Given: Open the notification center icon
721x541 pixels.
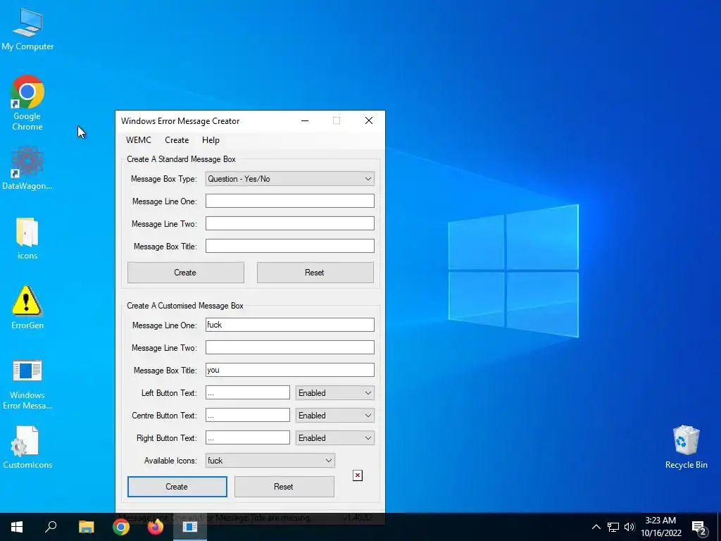Looking at the screenshot, I should tap(699, 528).
